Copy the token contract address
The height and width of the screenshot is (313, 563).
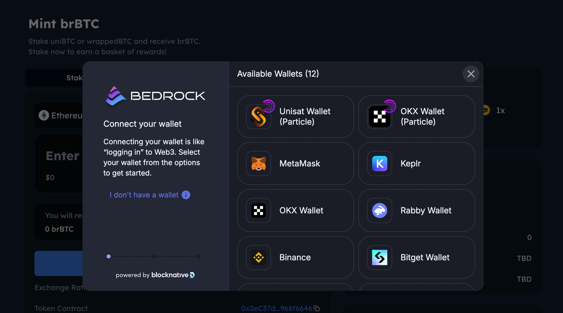(317, 308)
